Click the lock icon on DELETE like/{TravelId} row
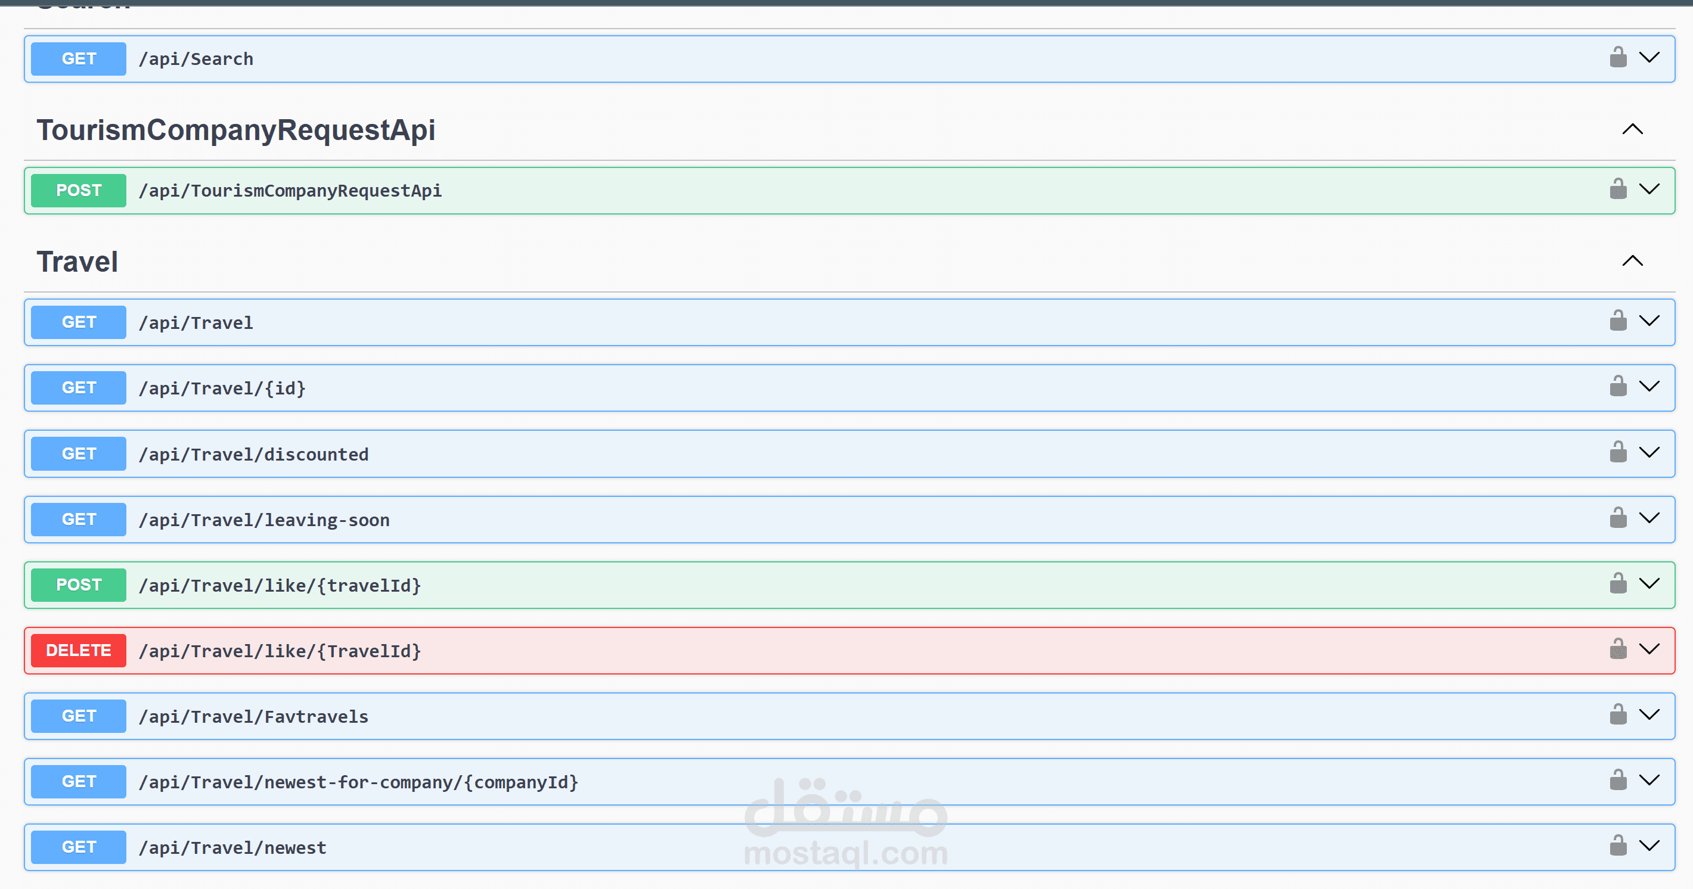Viewport: 1693px width, 889px height. pyautogui.click(x=1617, y=650)
